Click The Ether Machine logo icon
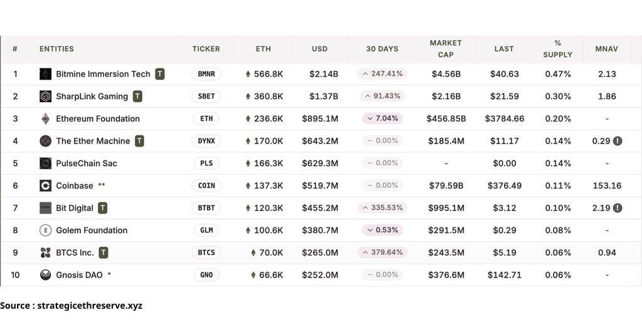The width and height of the screenshot is (642, 322). tap(45, 141)
